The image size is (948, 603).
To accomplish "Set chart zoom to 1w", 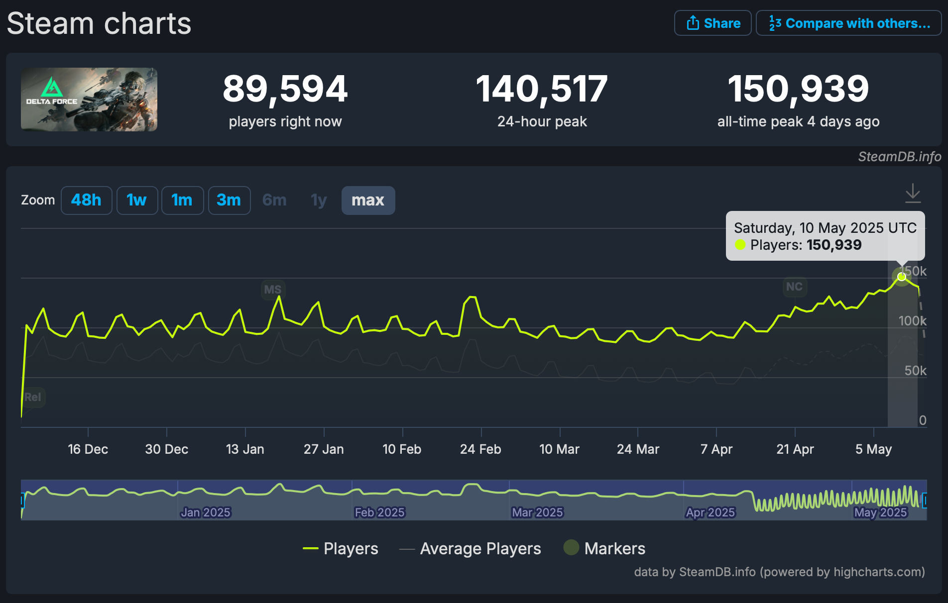I will point(137,200).
